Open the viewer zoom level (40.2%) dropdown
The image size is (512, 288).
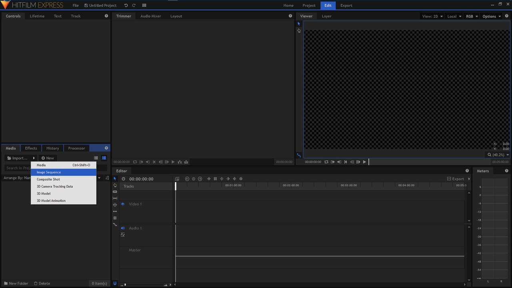498,154
